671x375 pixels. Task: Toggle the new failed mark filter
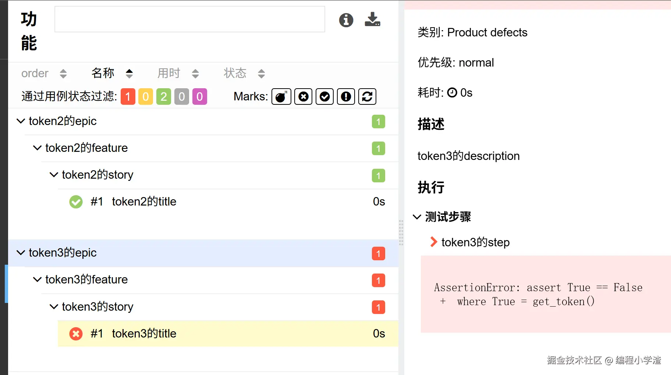click(303, 97)
